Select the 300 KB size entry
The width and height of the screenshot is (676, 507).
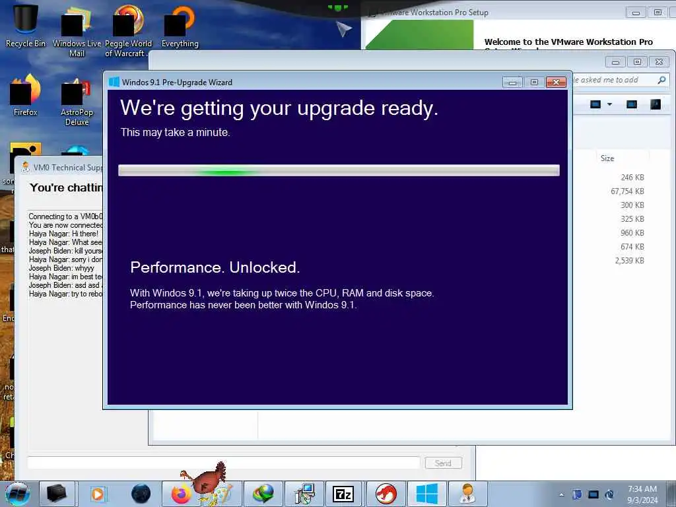(x=632, y=205)
